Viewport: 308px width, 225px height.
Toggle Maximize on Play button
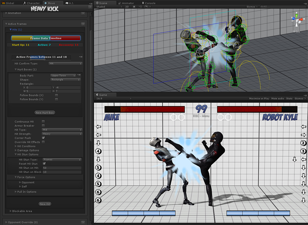(259, 99)
